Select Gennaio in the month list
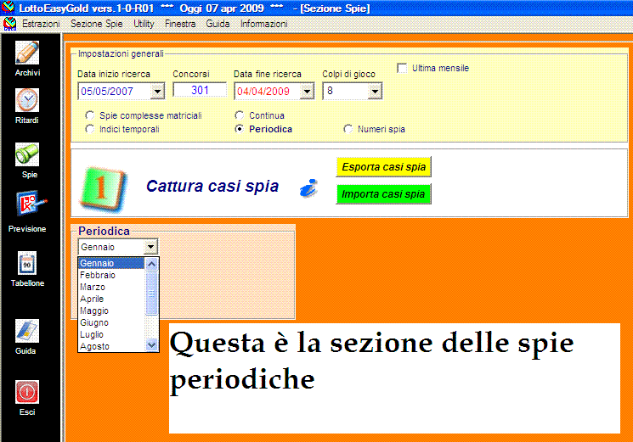Viewport: 633px width, 442px height. (111, 263)
